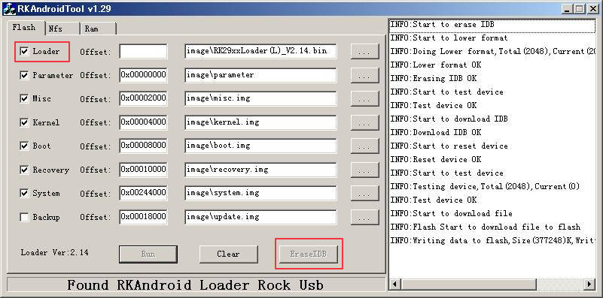Select log line 'INFO:Start to reset device'
Viewport: 603px width, 298px height.
point(492,146)
